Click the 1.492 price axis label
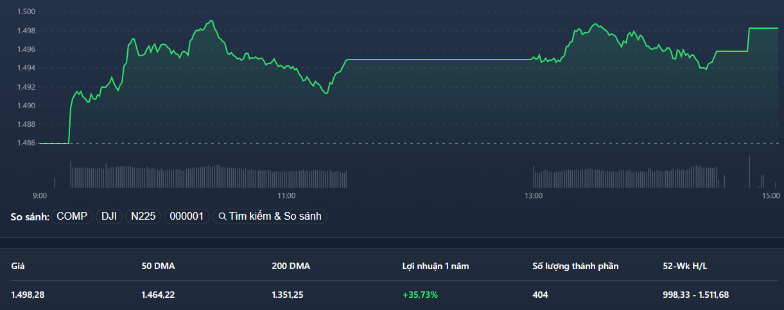Screen dimensions: 784x310 [x=26, y=86]
